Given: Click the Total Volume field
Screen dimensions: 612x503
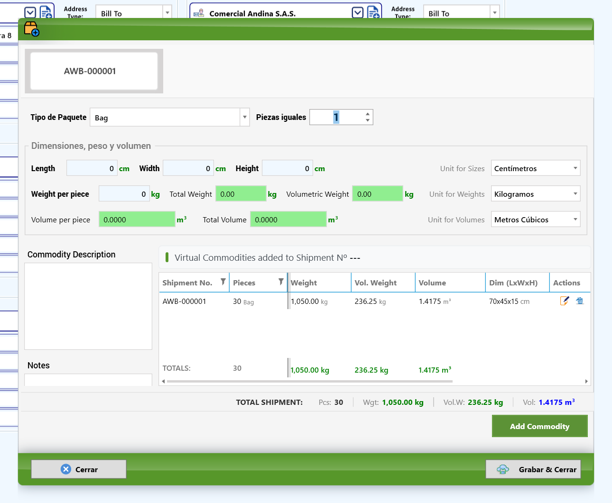Looking at the screenshot, I should click(288, 219).
